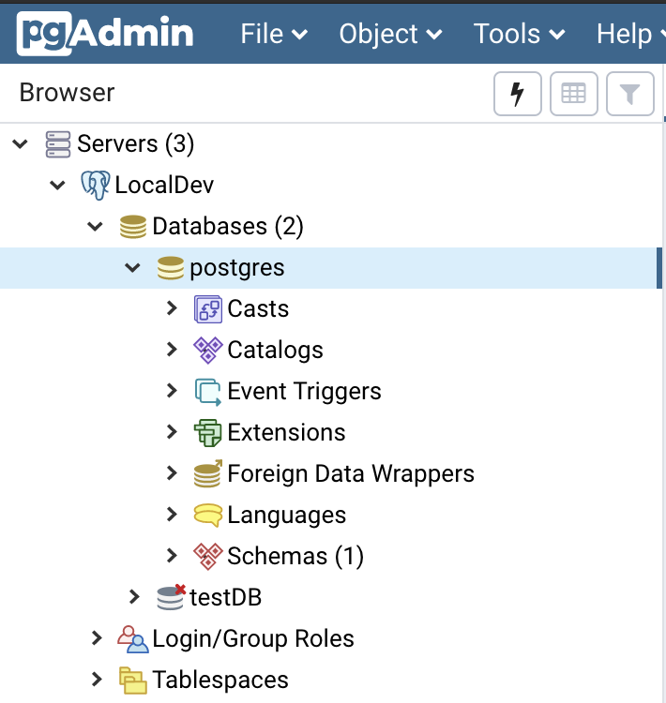This screenshot has width=666, height=703.
Task: Collapse the LocalDev server node
Action: 57,186
